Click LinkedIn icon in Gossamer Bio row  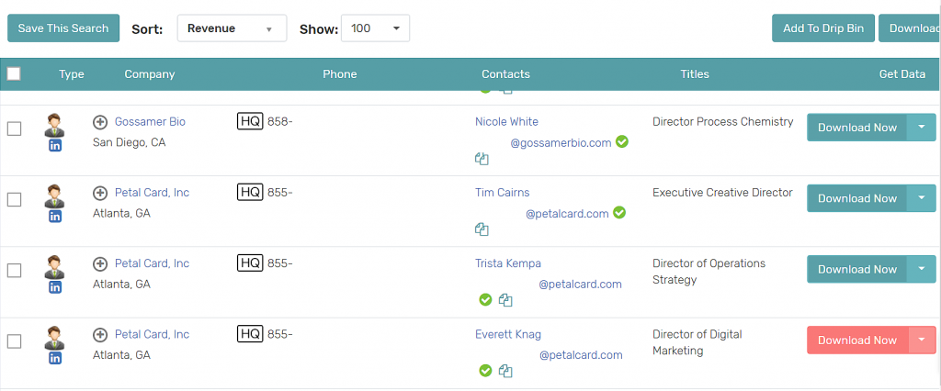coord(55,145)
